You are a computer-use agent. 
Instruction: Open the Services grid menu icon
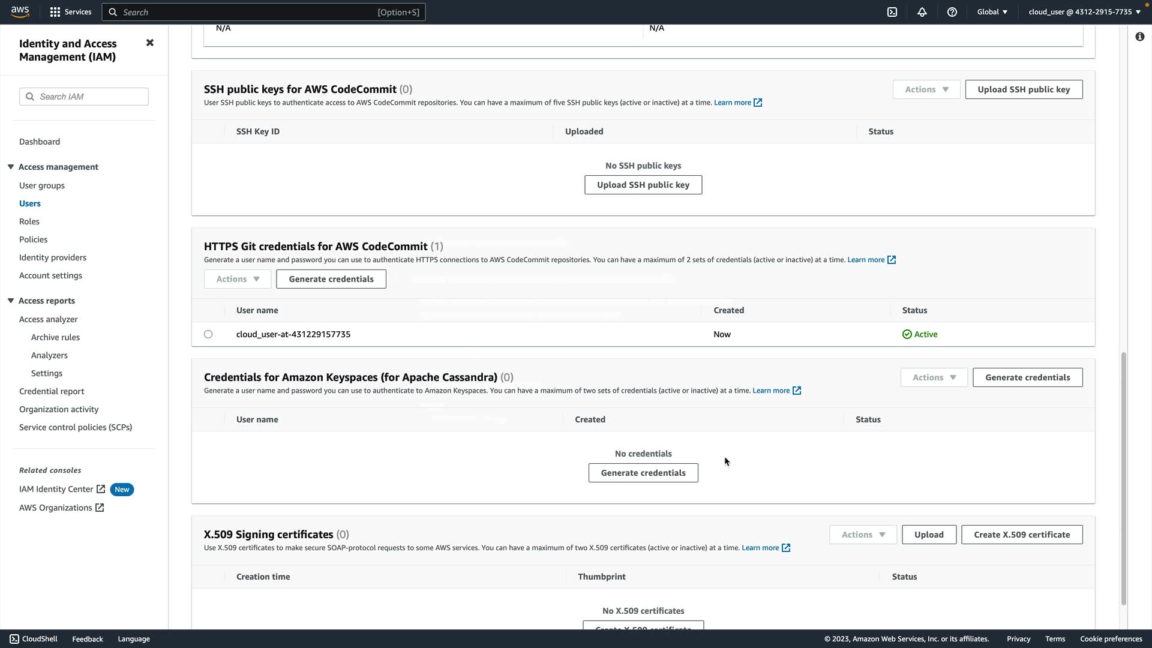(55, 12)
